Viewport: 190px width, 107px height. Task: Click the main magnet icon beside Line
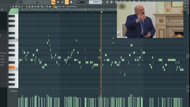75,2
